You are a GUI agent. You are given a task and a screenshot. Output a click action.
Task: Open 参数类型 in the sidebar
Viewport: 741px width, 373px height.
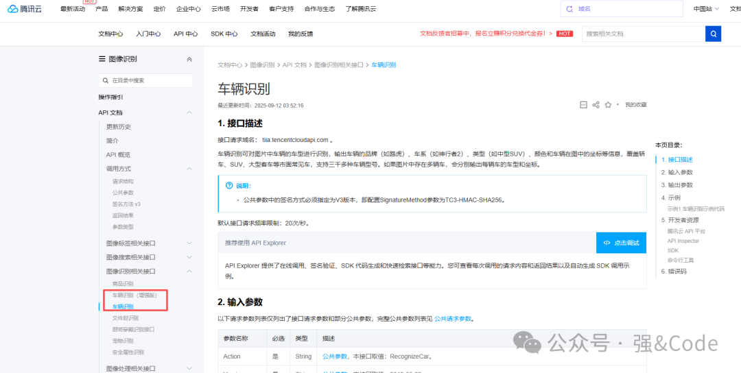tap(123, 227)
